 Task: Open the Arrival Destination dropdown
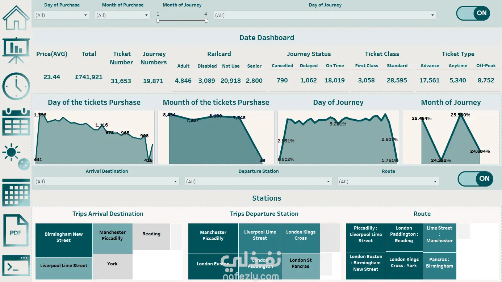(x=107, y=181)
